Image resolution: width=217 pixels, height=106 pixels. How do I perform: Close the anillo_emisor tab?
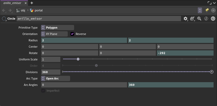(x=25, y=3)
